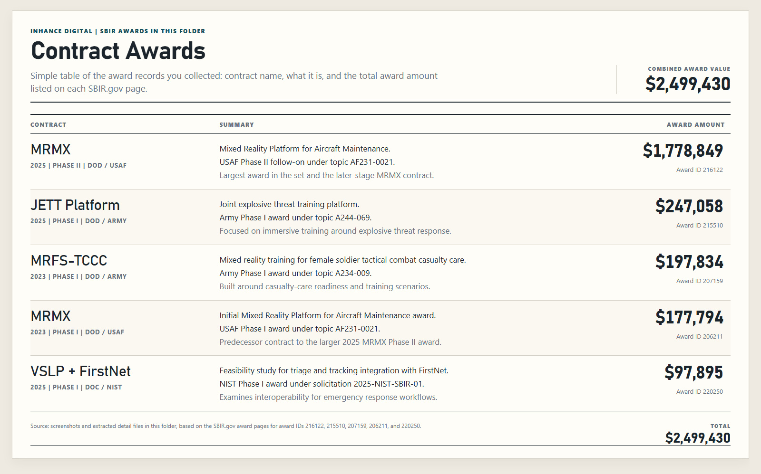Click the Contract Awards page heading
The height and width of the screenshot is (474, 761).
pyautogui.click(x=118, y=51)
